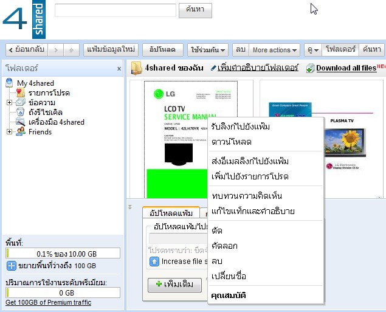This screenshot has width=386, height=312.
Task: Open the More actions dropdown
Action: [x=275, y=50]
